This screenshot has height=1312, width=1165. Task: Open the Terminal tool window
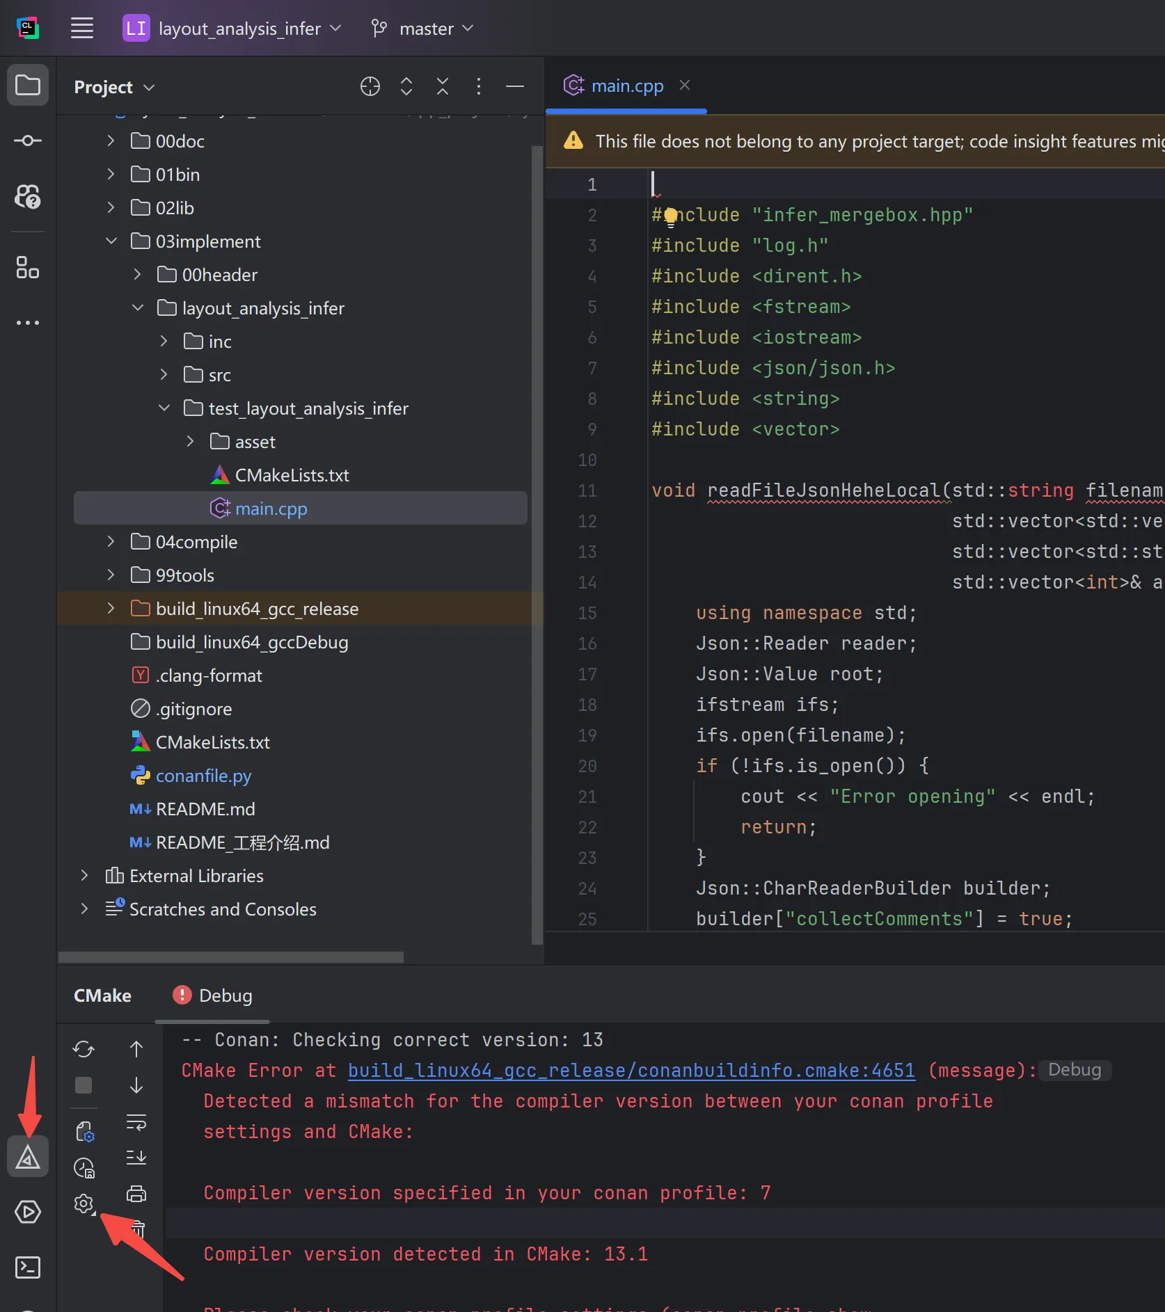pyautogui.click(x=28, y=1267)
